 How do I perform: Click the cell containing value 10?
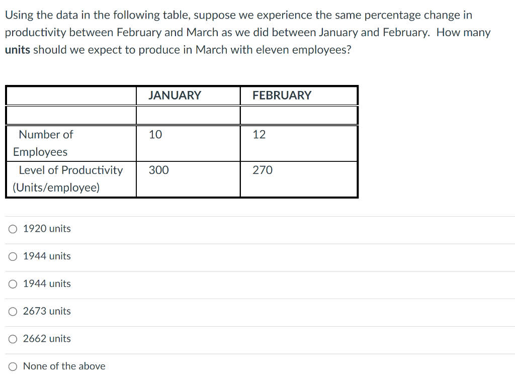tap(156, 135)
